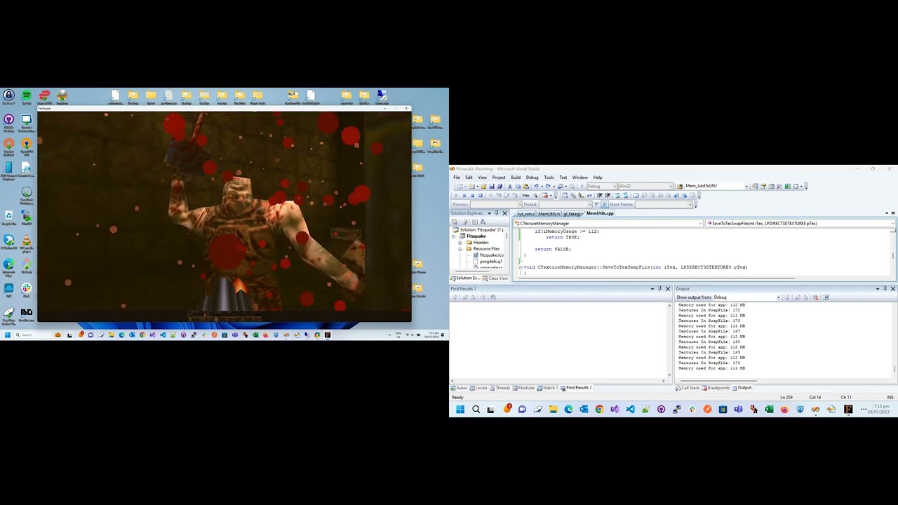Click the VLC media player desktop icon
Viewport: 898px width, 505px height.
point(27,242)
